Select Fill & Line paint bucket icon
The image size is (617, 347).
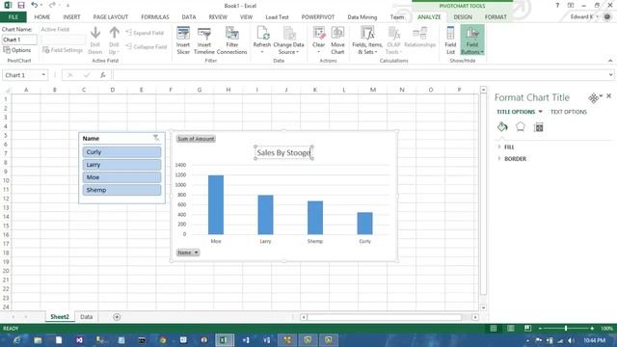pos(502,126)
